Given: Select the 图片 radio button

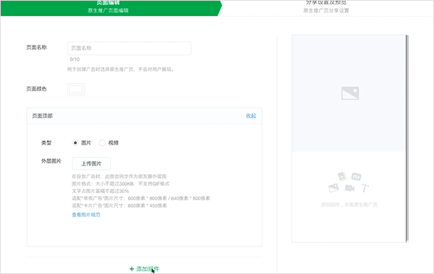Looking at the screenshot, I should click(x=75, y=143).
